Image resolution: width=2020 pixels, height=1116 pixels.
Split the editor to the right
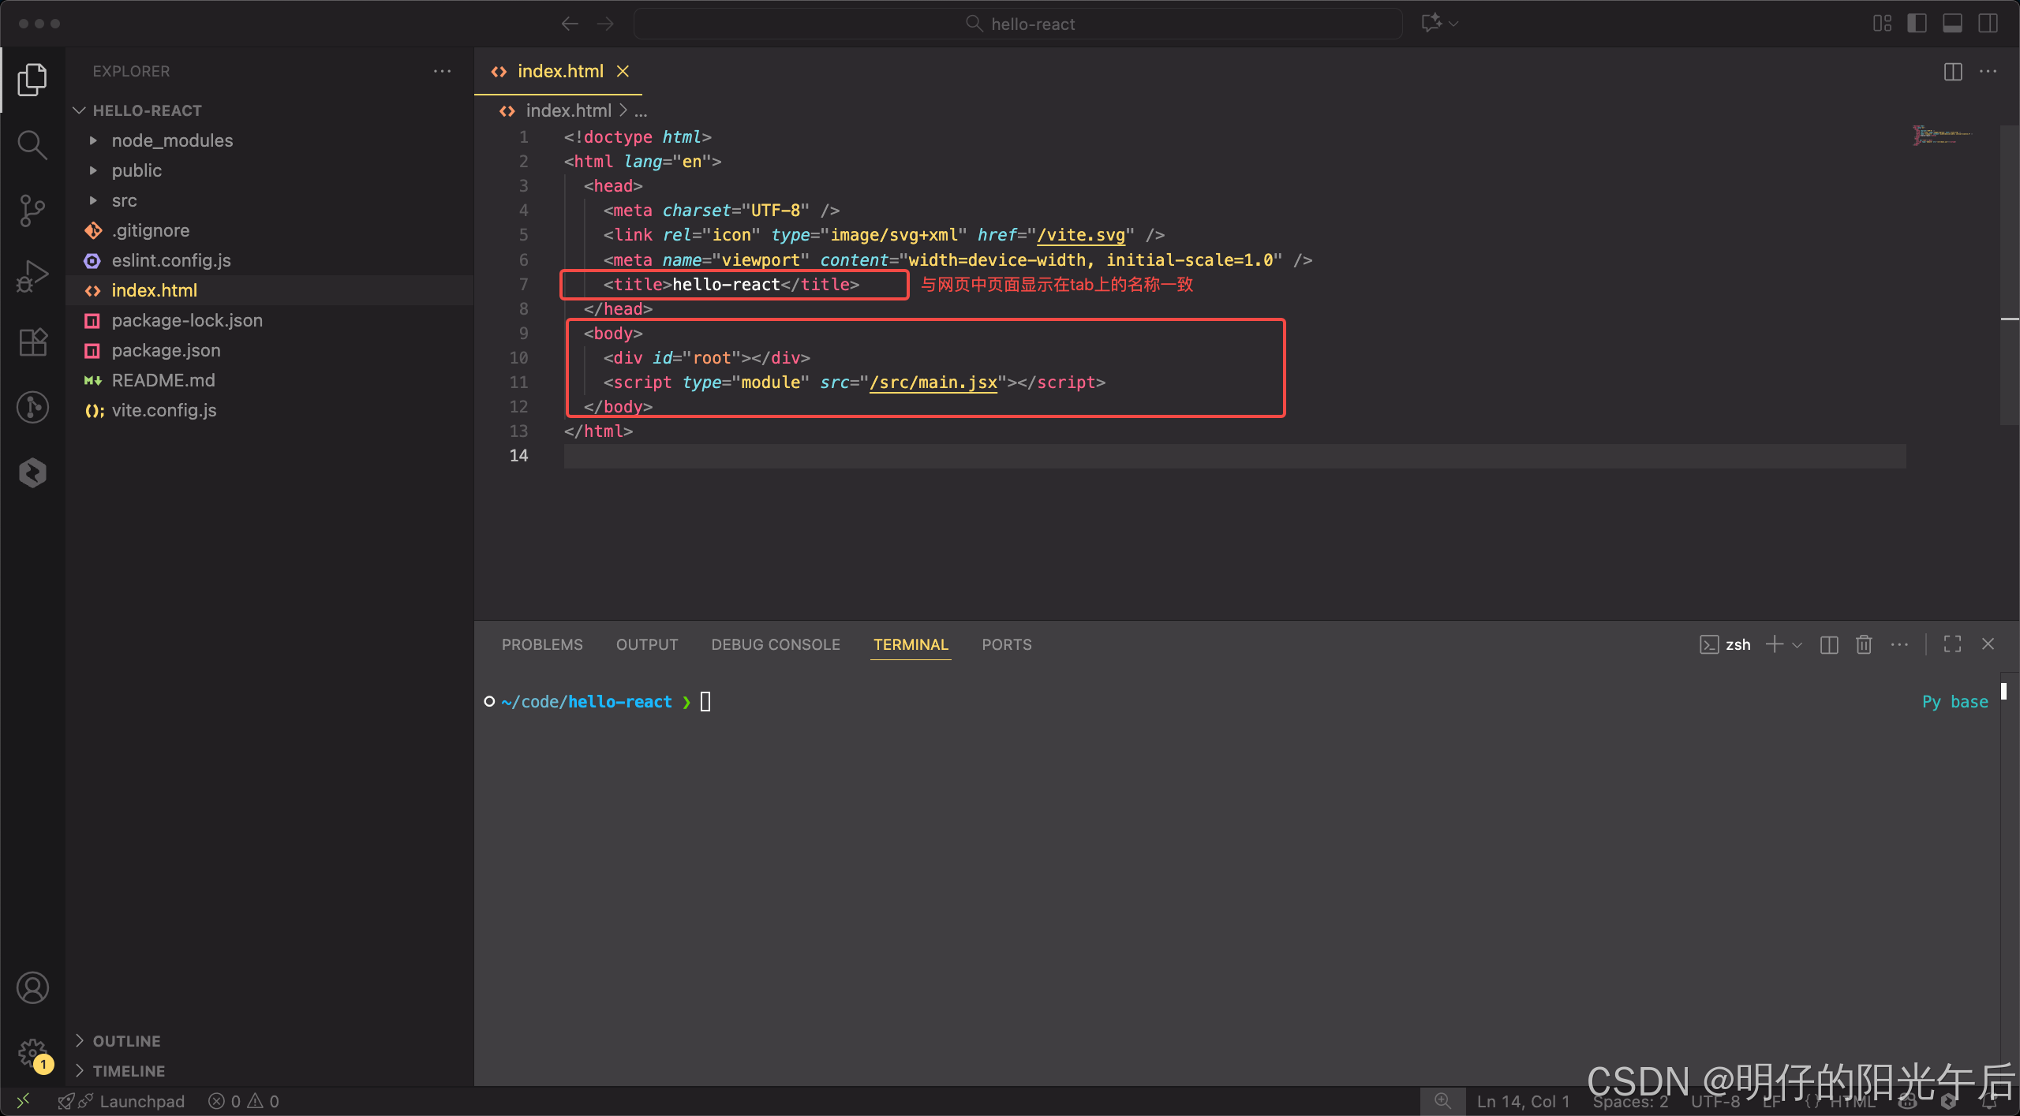click(1953, 72)
